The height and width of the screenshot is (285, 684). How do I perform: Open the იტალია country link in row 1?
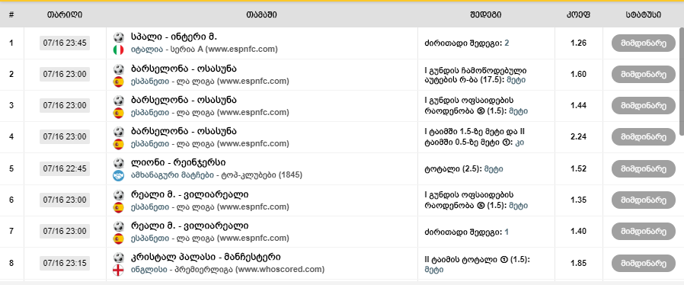pyautogui.click(x=146, y=50)
